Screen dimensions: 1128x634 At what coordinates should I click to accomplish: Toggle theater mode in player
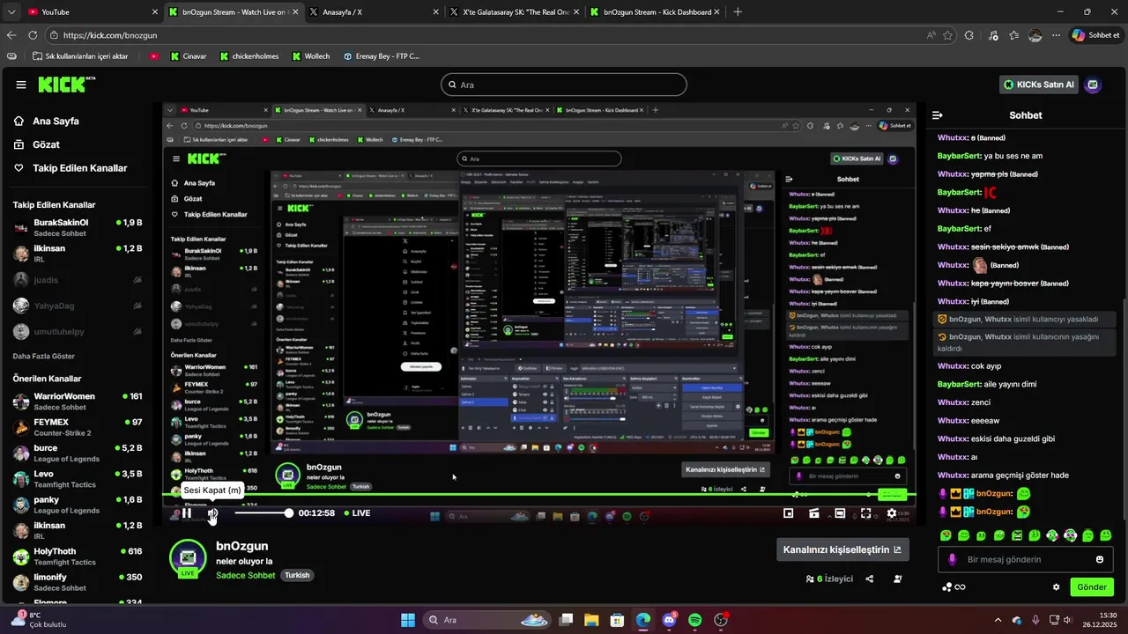pos(840,513)
